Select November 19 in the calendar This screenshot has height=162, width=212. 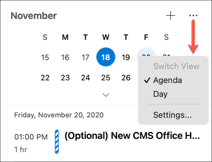coord(126,57)
